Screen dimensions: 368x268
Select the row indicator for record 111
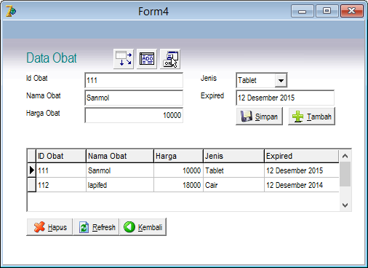[x=31, y=170]
